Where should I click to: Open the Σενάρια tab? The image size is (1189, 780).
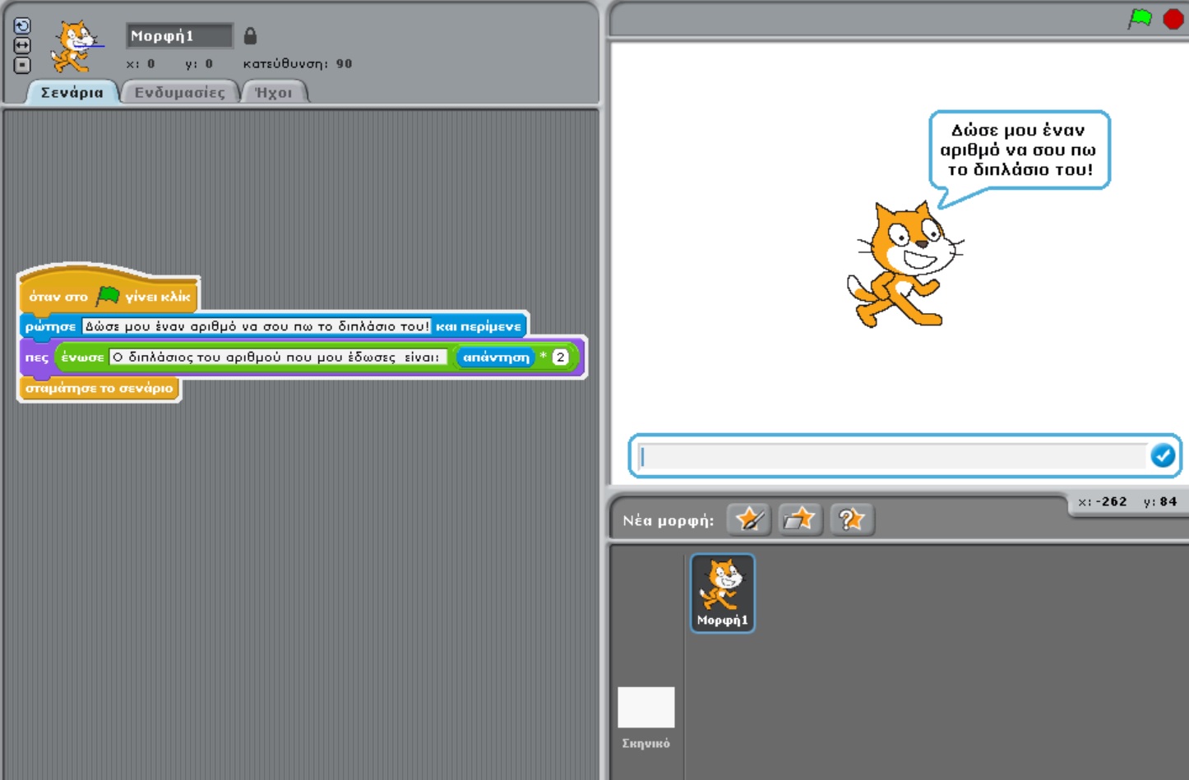pyautogui.click(x=72, y=92)
